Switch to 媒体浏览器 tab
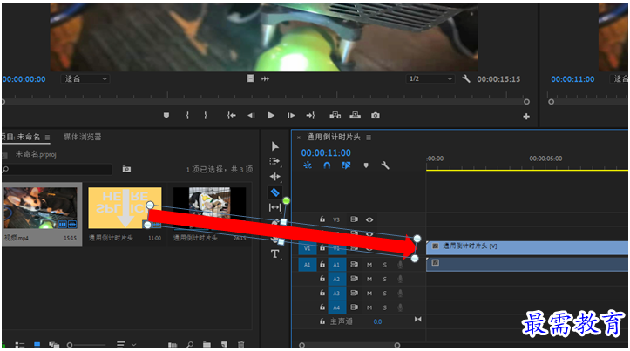This screenshot has height=351, width=630. pyautogui.click(x=83, y=137)
